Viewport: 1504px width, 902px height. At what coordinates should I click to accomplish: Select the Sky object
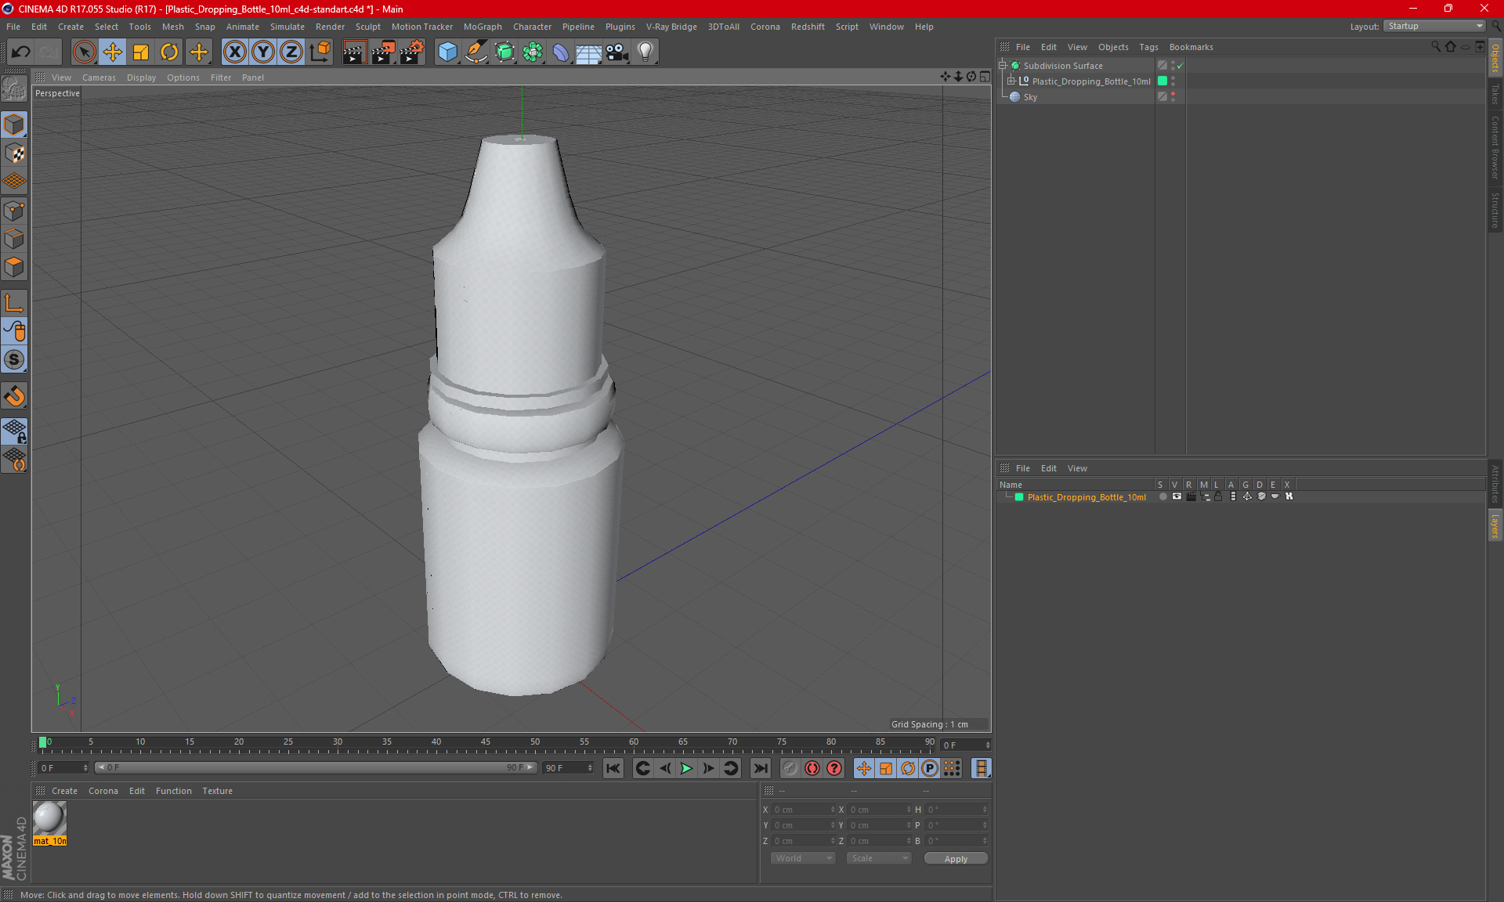pyautogui.click(x=1030, y=97)
